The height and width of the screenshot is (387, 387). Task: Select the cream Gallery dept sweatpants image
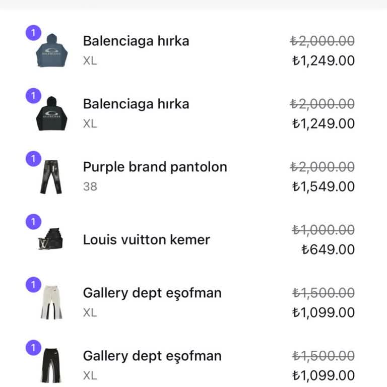click(51, 303)
